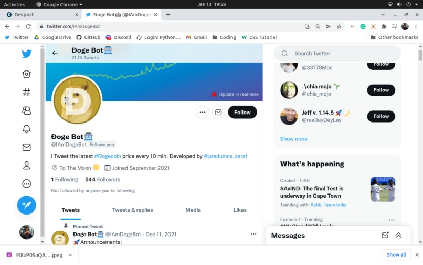
Task: Open the Team India trending link
Action: [335, 205]
